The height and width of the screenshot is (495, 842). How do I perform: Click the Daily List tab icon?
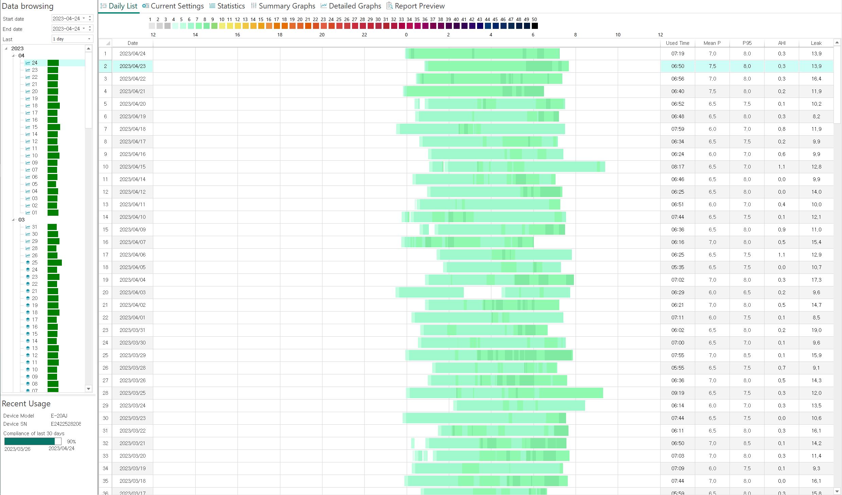pos(104,6)
